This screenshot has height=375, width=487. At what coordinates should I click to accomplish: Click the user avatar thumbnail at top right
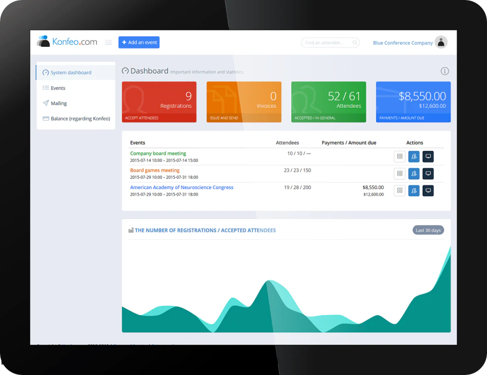pyautogui.click(x=441, y=43)
